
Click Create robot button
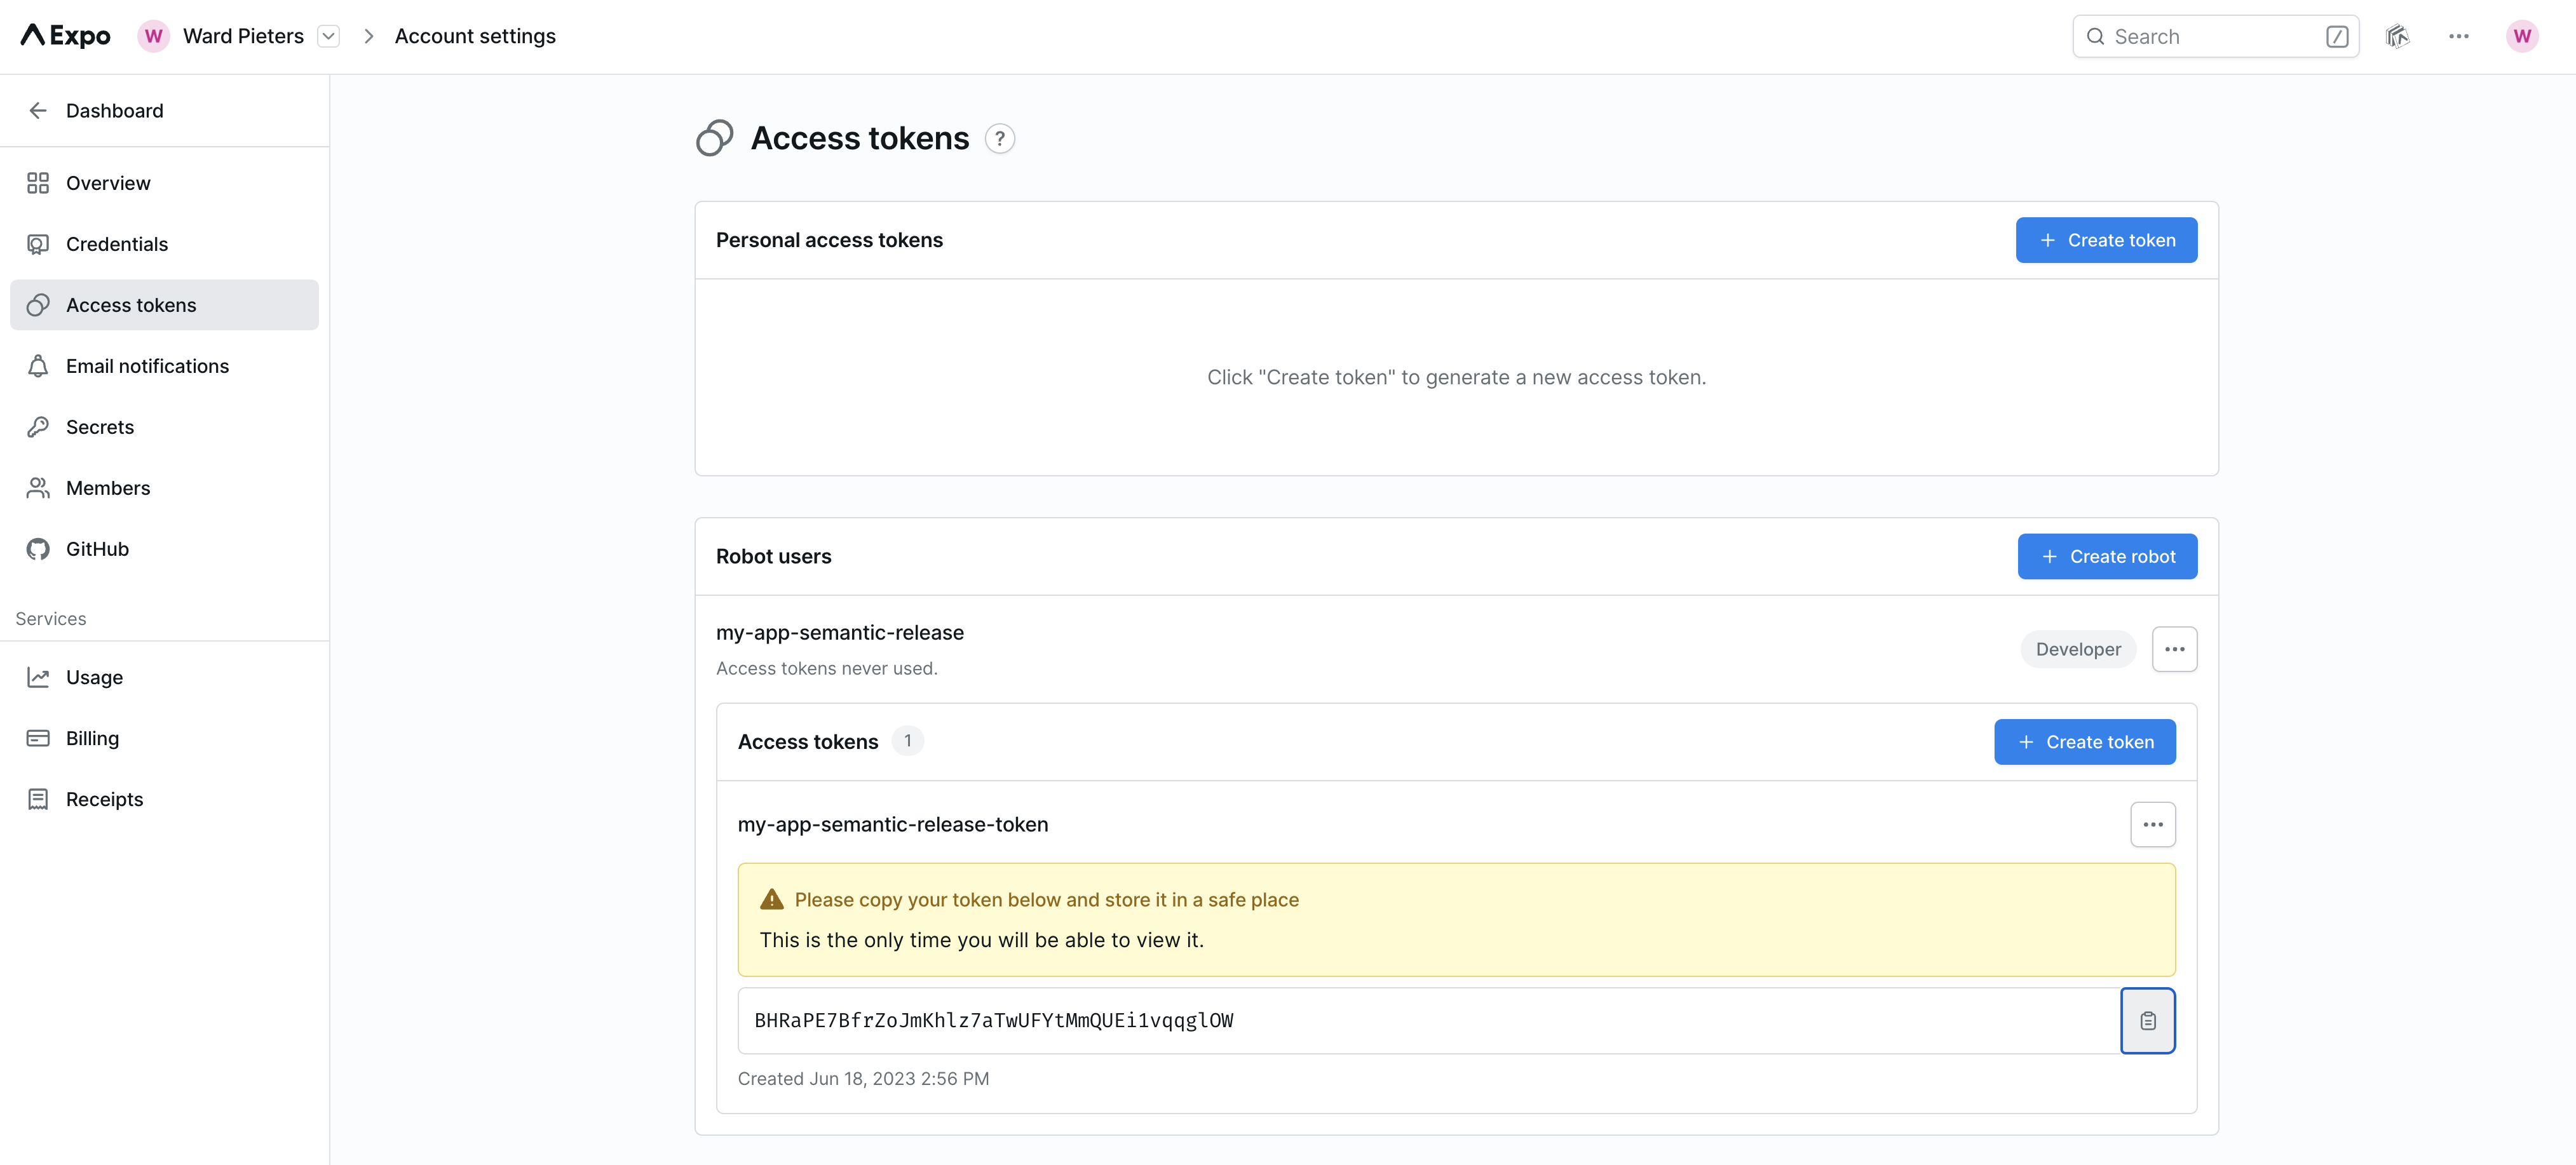tap(2106, 557)
